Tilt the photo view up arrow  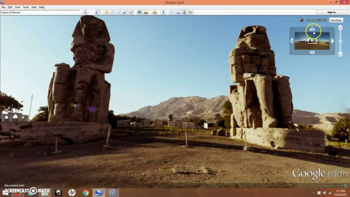[x=312, y=30]
